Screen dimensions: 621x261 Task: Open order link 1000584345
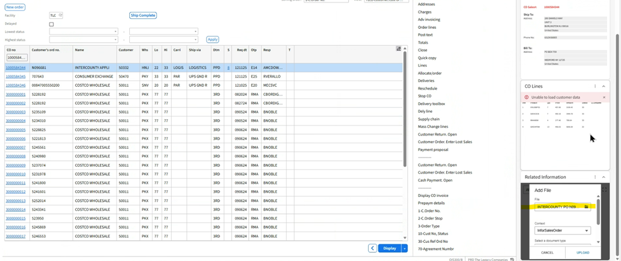(x=16, y=77)
